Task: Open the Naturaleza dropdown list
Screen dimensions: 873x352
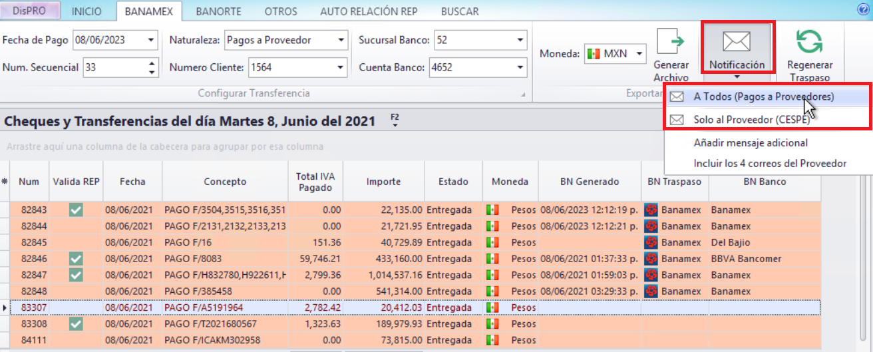Action: tap(341, 40)
